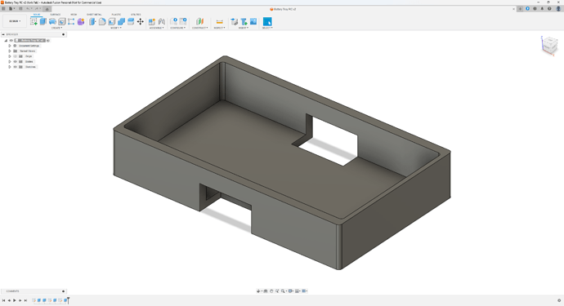The width and height of the screenshot is (564, 306).
Task: Show the hidden Origin folder
Action: (15, 56)
